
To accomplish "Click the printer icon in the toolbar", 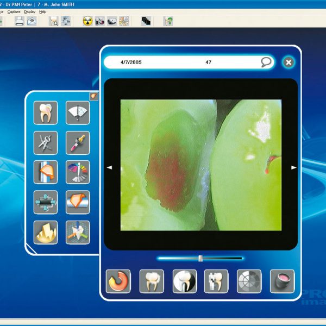I will click(x=20, y=21).
